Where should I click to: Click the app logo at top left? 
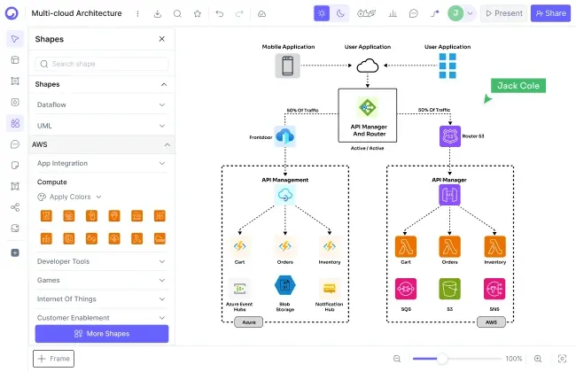12,13
